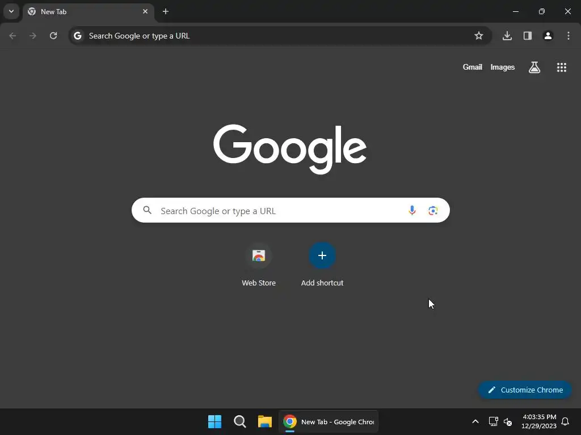Click the Google G icon in address bar
The width and height of the screenshot is (581, 435).
tap(77, 36)
